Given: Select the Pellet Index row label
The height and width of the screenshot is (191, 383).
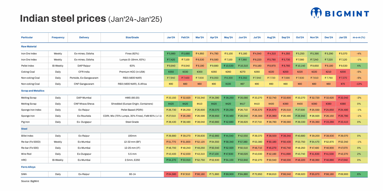Looking at the screenshot, I should [x=27, y=66].
